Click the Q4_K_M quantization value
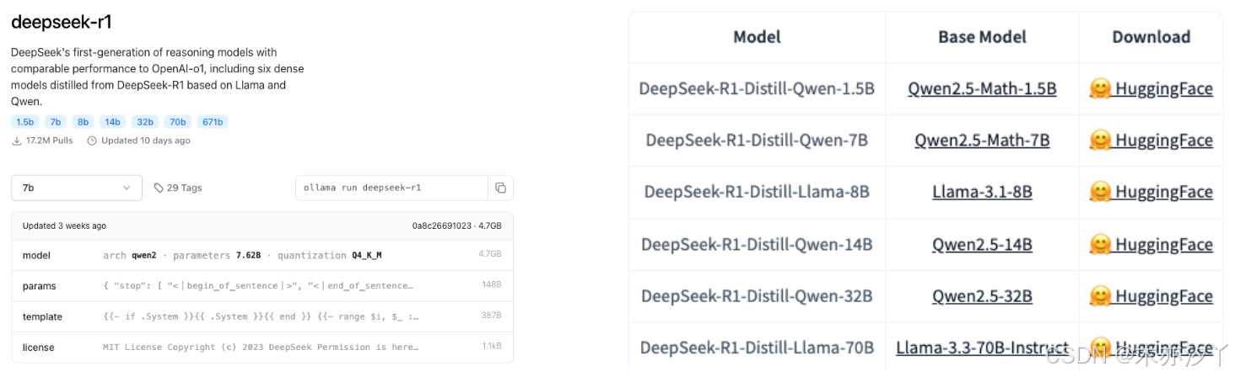 [x=368, y=255]
